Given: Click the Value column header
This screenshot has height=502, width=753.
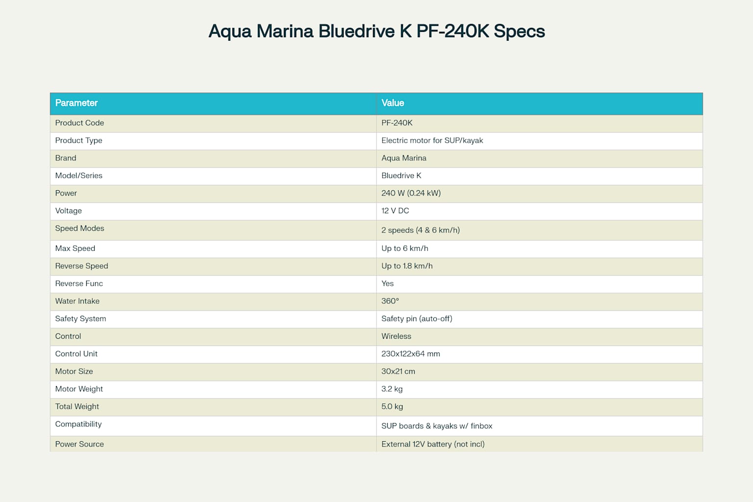Looking at the screenshot, I should [392, 103].
